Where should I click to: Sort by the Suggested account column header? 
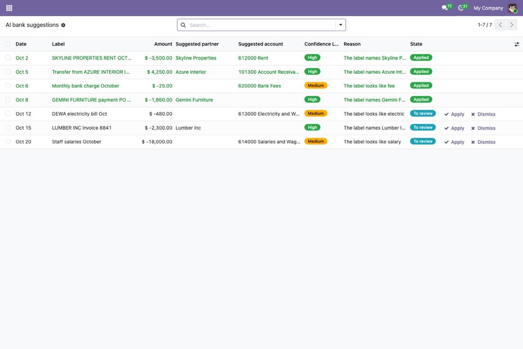coord(261,44)
